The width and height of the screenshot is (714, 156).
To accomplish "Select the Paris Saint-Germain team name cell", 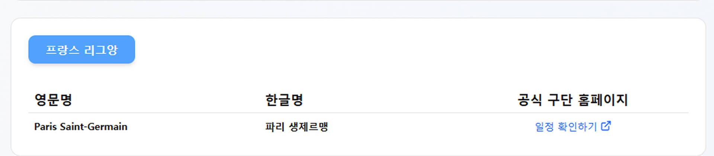I will pos(81,126).
